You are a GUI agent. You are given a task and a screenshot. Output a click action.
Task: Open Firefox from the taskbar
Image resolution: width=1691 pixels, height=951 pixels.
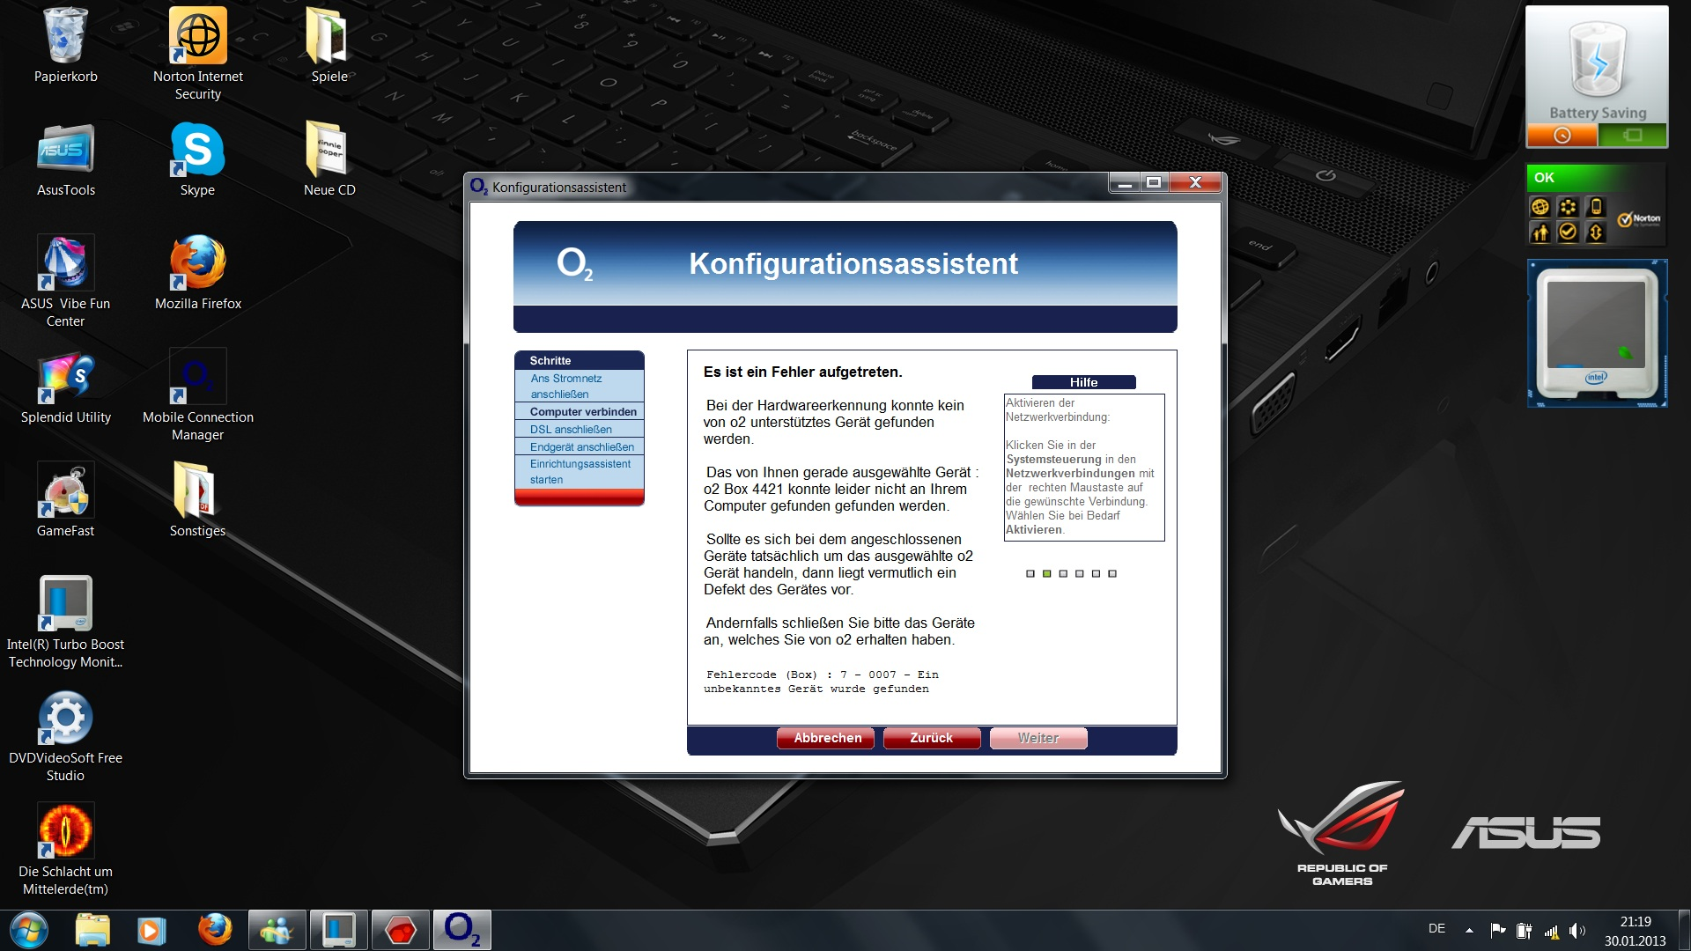214,930
